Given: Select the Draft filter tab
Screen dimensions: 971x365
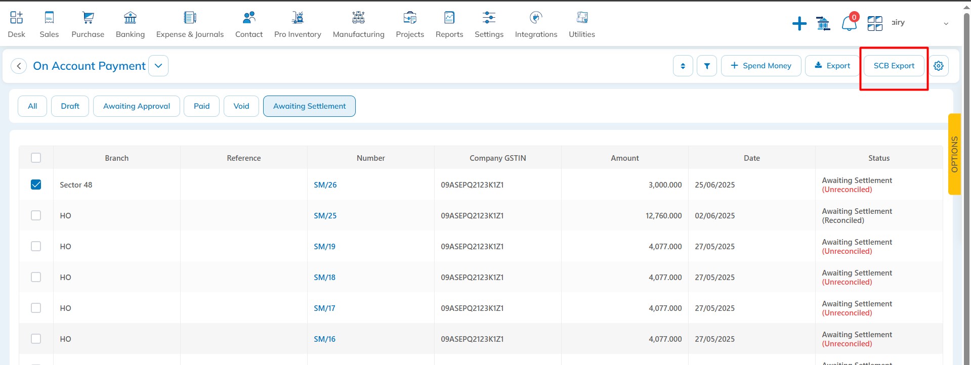Looking at the screenshot, I should 70,106.
